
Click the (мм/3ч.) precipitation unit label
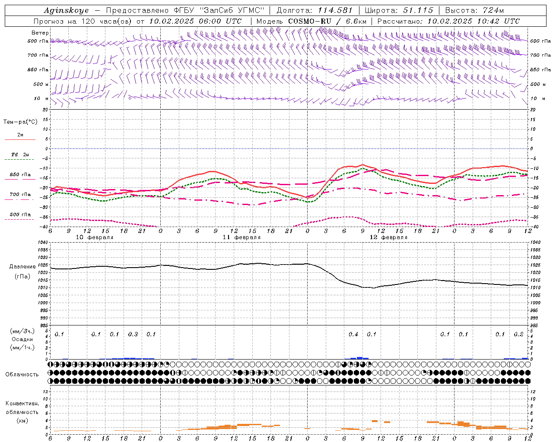tap(22, 331)
